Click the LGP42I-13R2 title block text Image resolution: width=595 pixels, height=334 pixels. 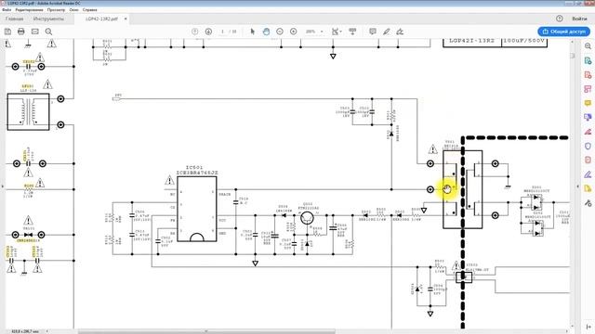(471, 40)
